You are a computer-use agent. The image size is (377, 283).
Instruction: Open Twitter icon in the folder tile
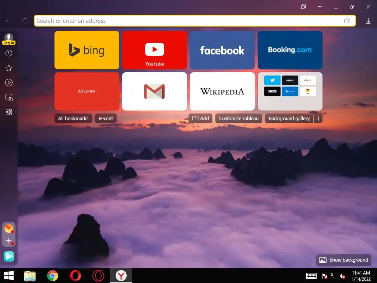(x=272, y=80)
